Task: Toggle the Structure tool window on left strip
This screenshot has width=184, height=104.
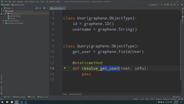Action: point(1,79)
